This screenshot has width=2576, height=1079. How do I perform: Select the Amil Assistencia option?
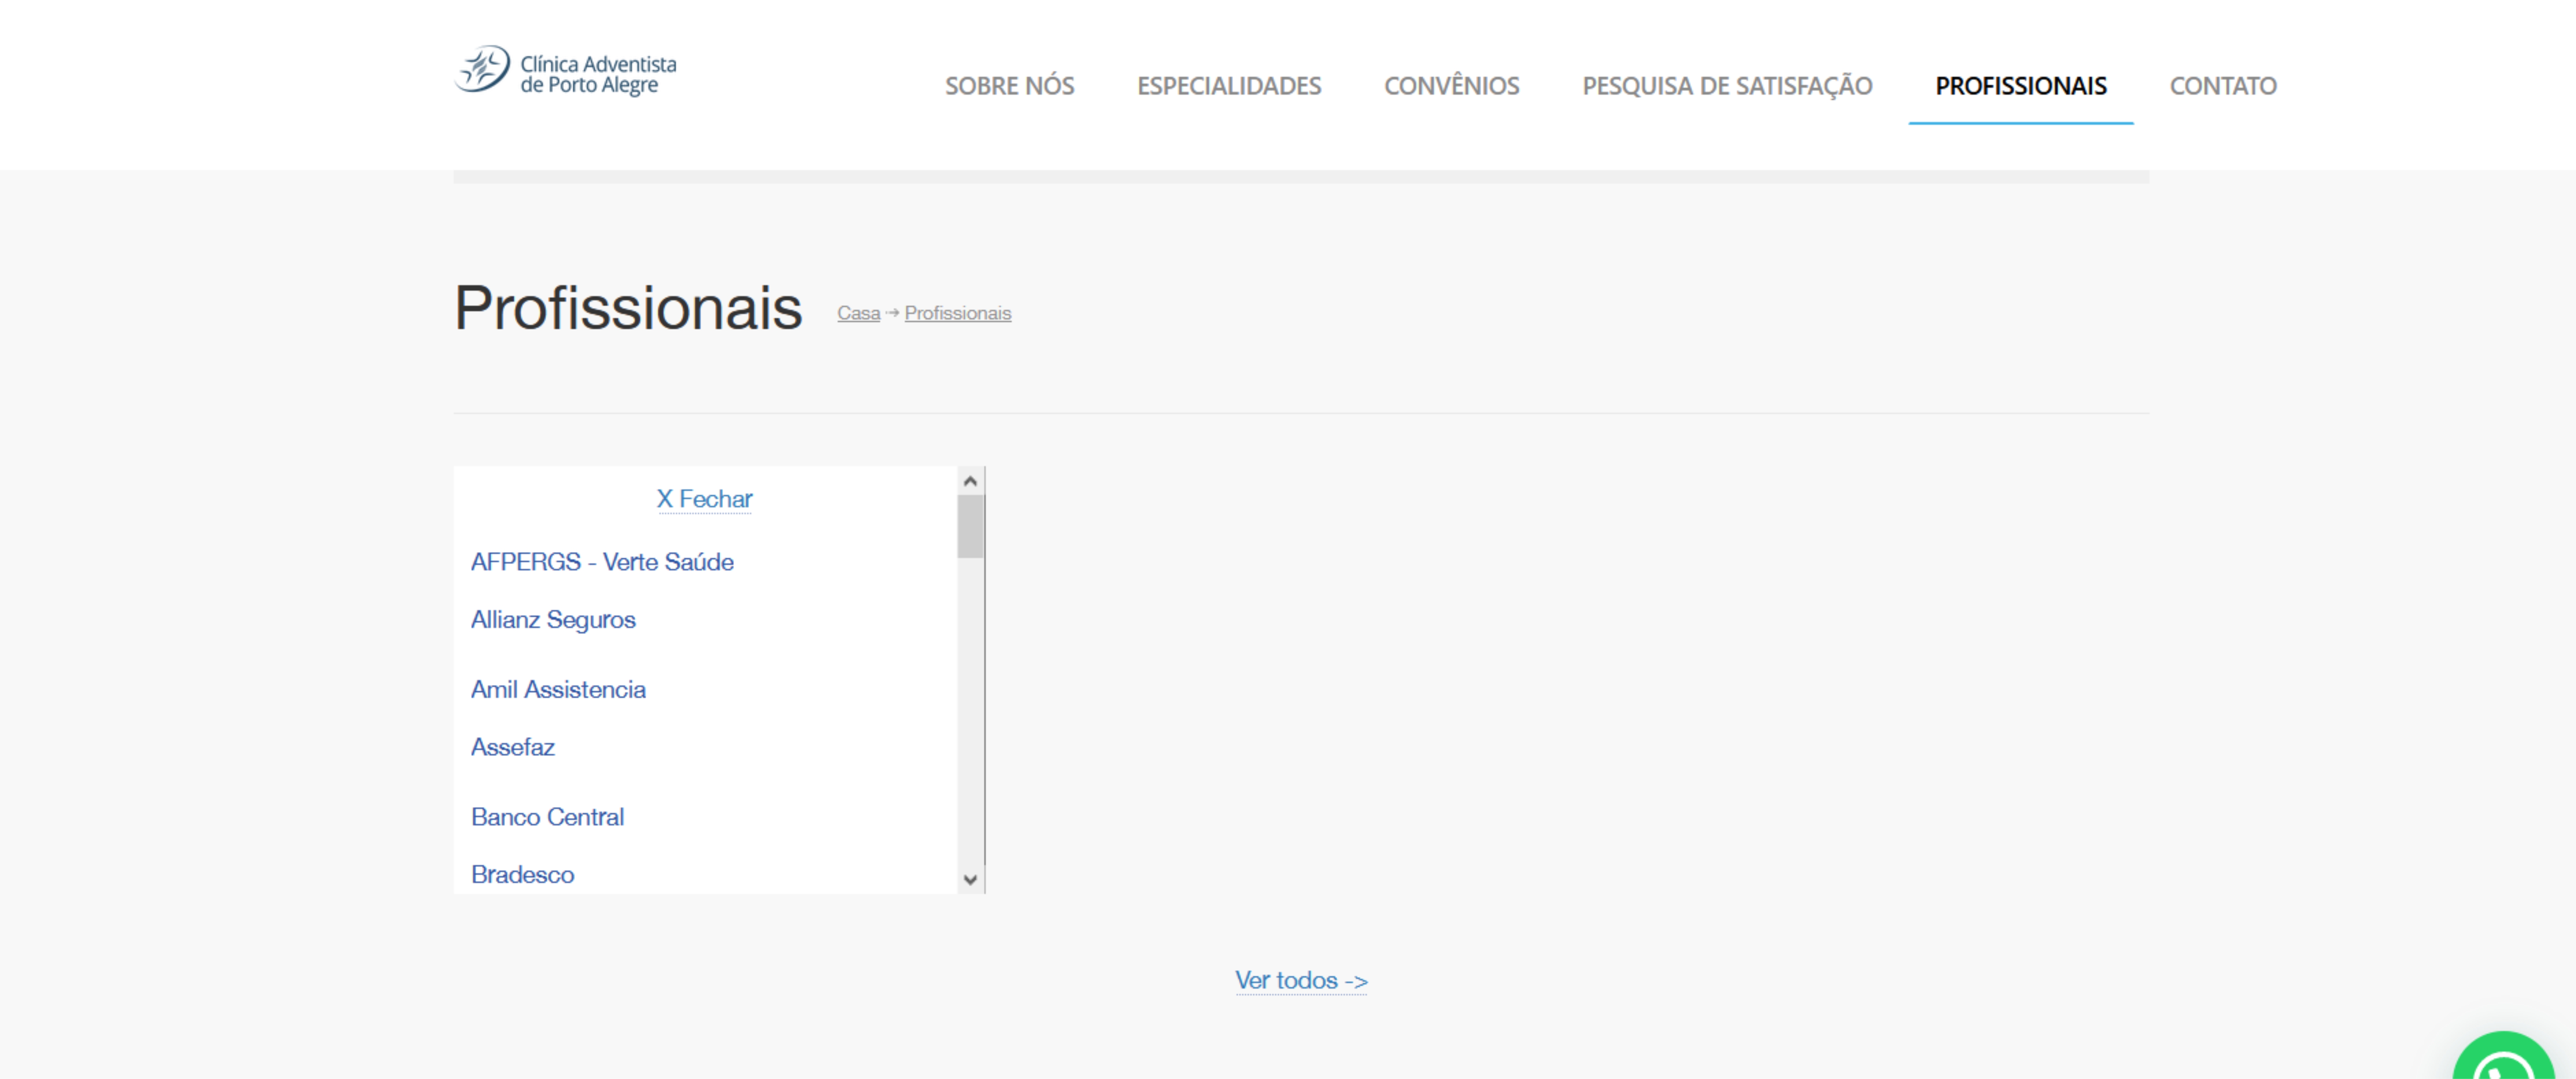pyautogui.click(x=558, y=690)
